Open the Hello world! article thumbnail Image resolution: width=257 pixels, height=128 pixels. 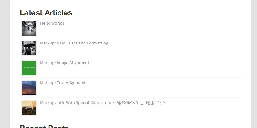(29, 28)
